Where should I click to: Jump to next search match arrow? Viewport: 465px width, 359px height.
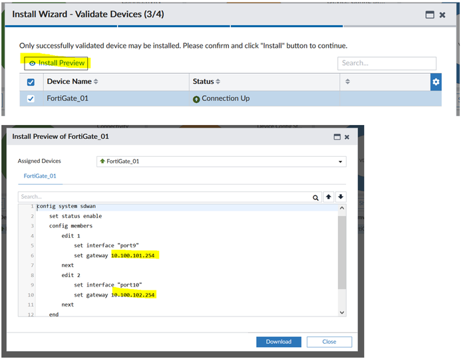point(341,197)
